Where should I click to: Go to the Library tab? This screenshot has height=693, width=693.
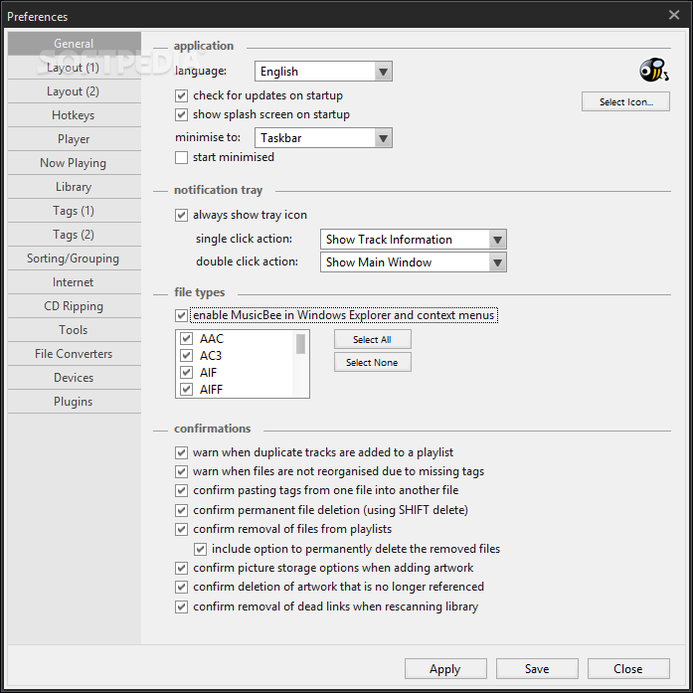point(75,187)
